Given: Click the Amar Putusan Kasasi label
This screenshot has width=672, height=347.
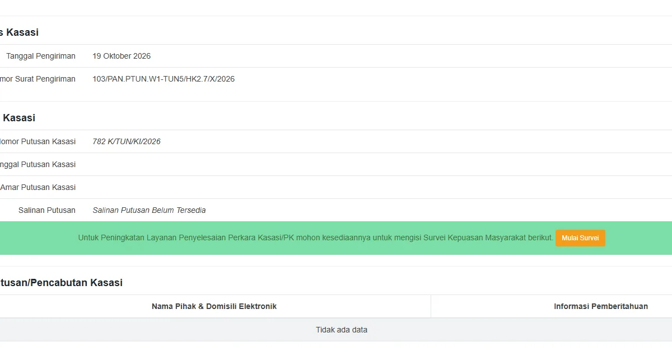Looking at the screenshot, I should (x=38, y=187).
